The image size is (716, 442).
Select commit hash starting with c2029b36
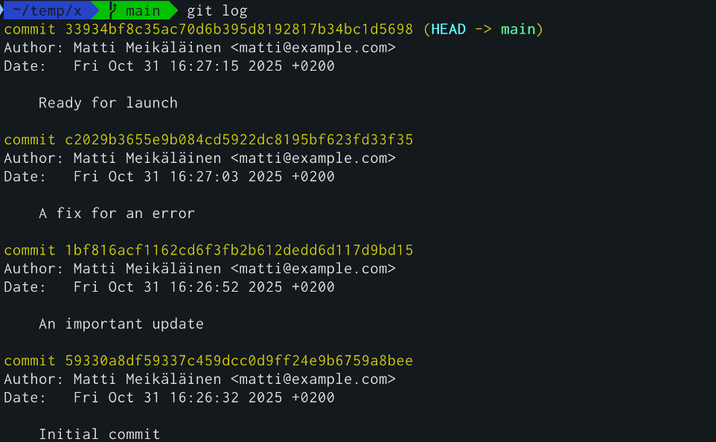coord(238,140)
